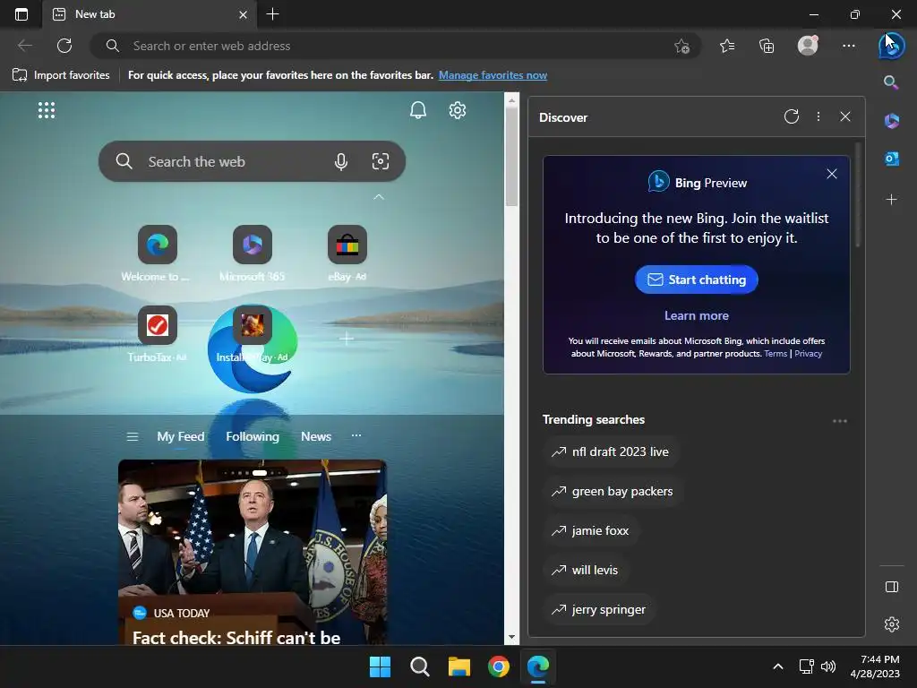Add a site to sidebar with plus
Image resolution: width=917 pixels, height=688 pixels.
pyautogui.click(x=891, y=200)
